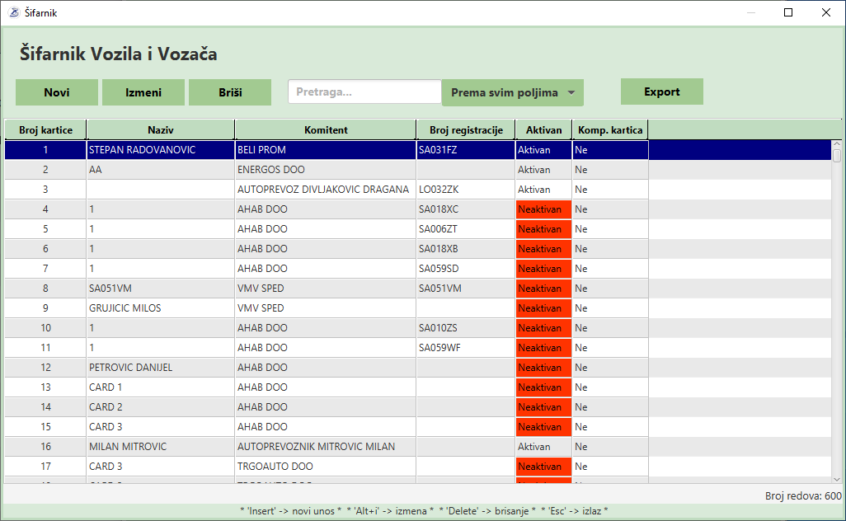
Task: Focus the Pretraga search field
Action: tap(364, 92)
